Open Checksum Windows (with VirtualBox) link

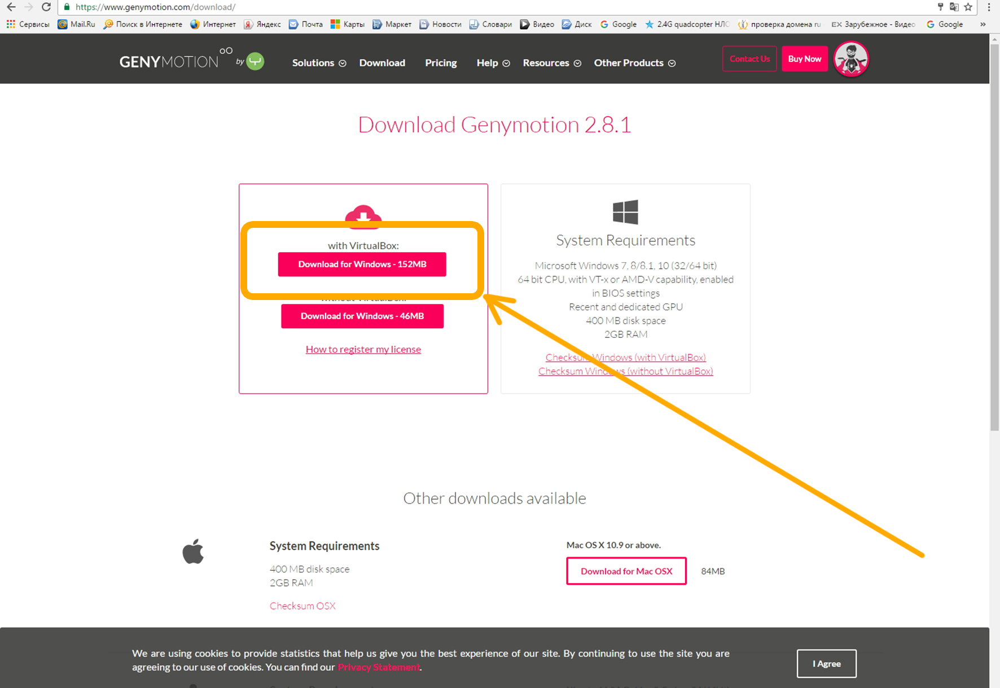(626, 357)
